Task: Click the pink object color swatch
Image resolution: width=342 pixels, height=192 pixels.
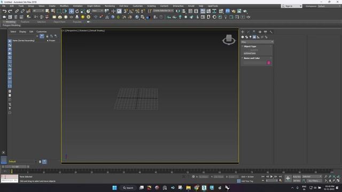Action: point(269,63)
